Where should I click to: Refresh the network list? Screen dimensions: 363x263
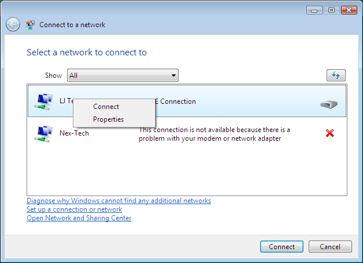pos(336,76)
